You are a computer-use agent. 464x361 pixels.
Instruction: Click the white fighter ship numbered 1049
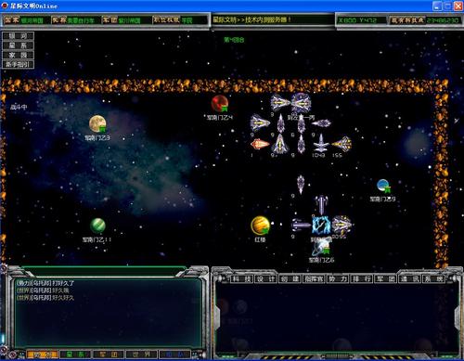click(x=321, y=143)
